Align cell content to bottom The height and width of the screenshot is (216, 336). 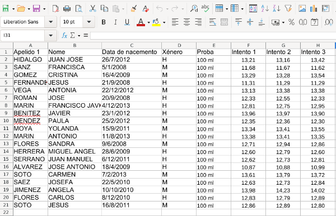click(262, 22)
